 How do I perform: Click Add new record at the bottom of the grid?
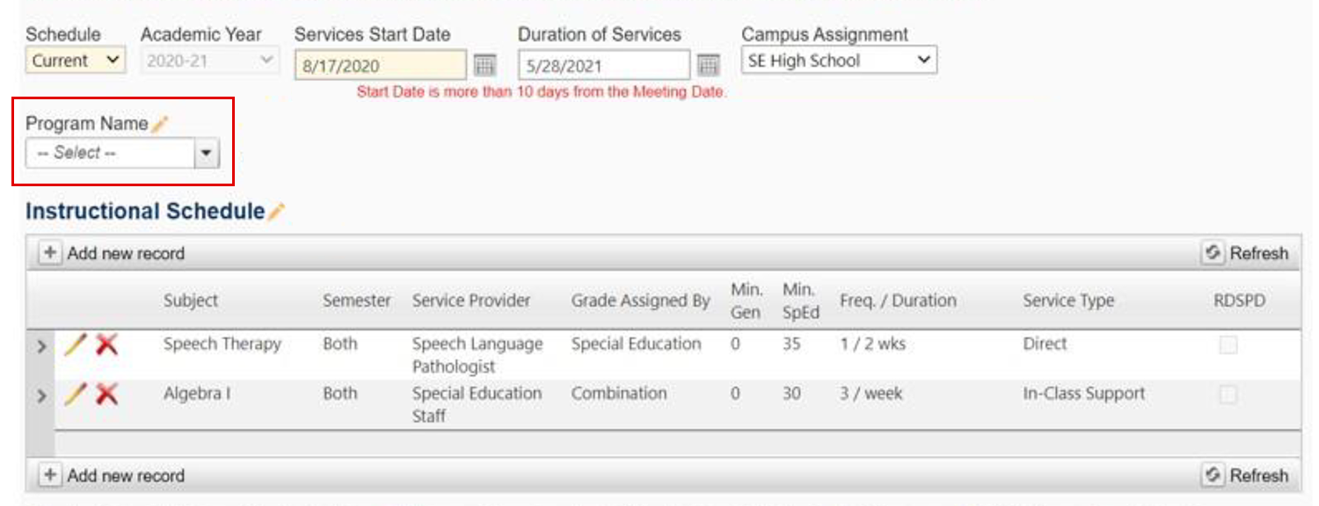pyautogui.click(x=114, y=475)
